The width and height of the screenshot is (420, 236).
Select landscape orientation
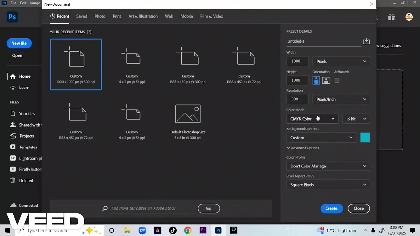click(326, 80)
